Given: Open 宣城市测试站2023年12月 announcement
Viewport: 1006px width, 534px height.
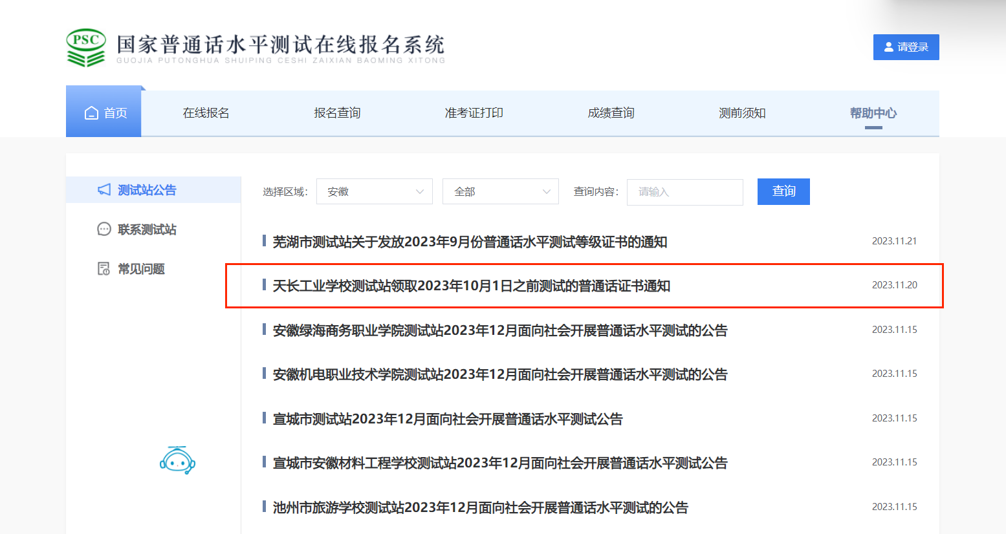Looking at the screenshot, I should click(x=448, y=419).
